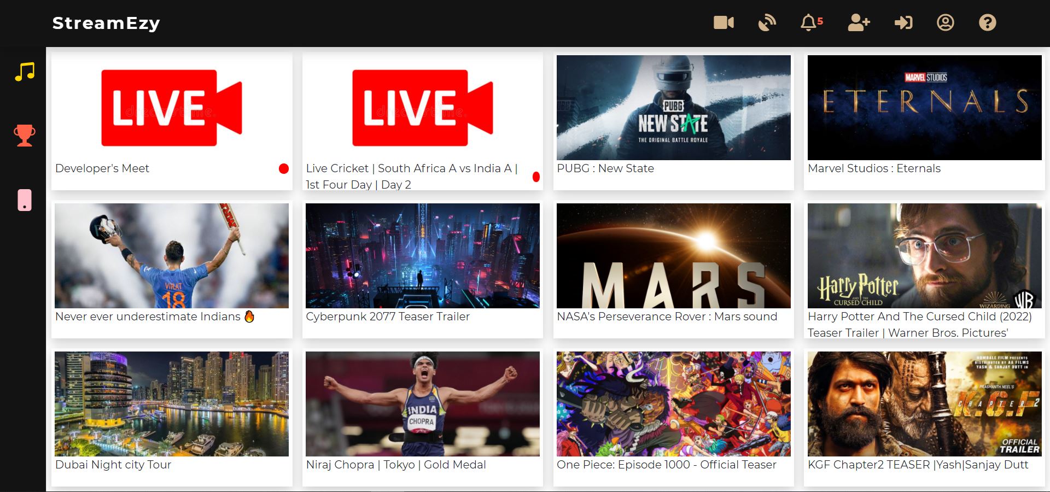Click 'PUBG : New State' title
The width and height of the screenshot is (1050, 492).
pos(605,168)
